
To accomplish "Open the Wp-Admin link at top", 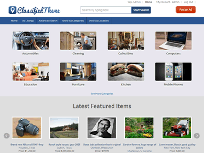I will pyautogui.click(x=134, y=2).
